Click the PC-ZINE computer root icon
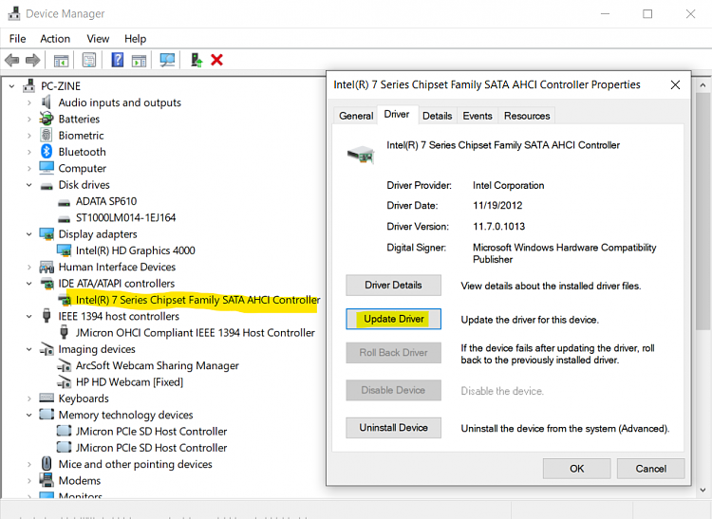This screenshot has height=519, width=712. pyautogui.click(x=29, y=85)
